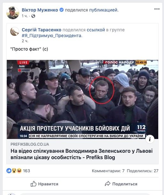Open Віктор Муженко profile name link
The width and height of the screenshot is (164, 195).
[40, 10]
